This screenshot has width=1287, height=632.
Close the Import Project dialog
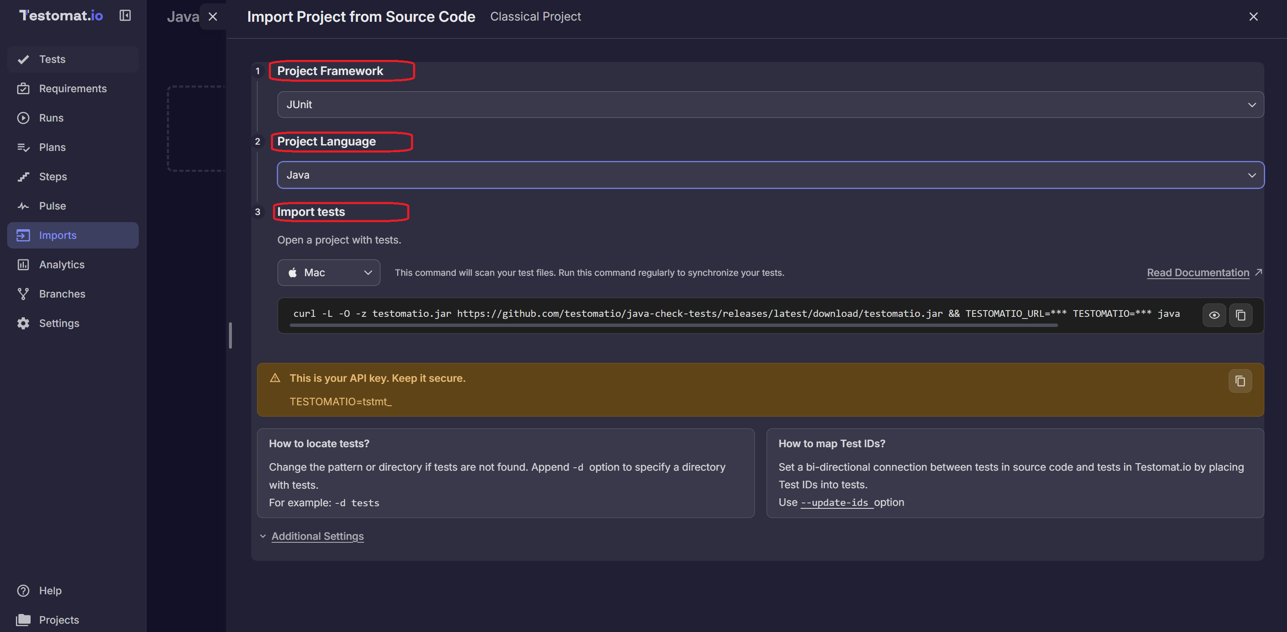[1253, 16]
